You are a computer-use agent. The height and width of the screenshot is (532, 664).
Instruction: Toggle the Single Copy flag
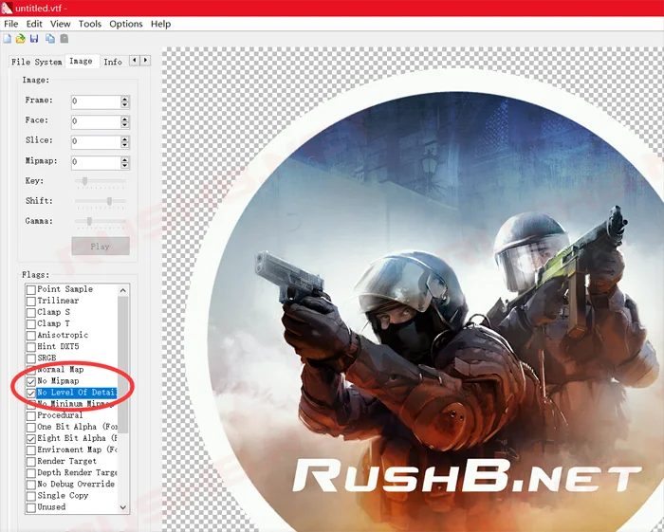31,496
